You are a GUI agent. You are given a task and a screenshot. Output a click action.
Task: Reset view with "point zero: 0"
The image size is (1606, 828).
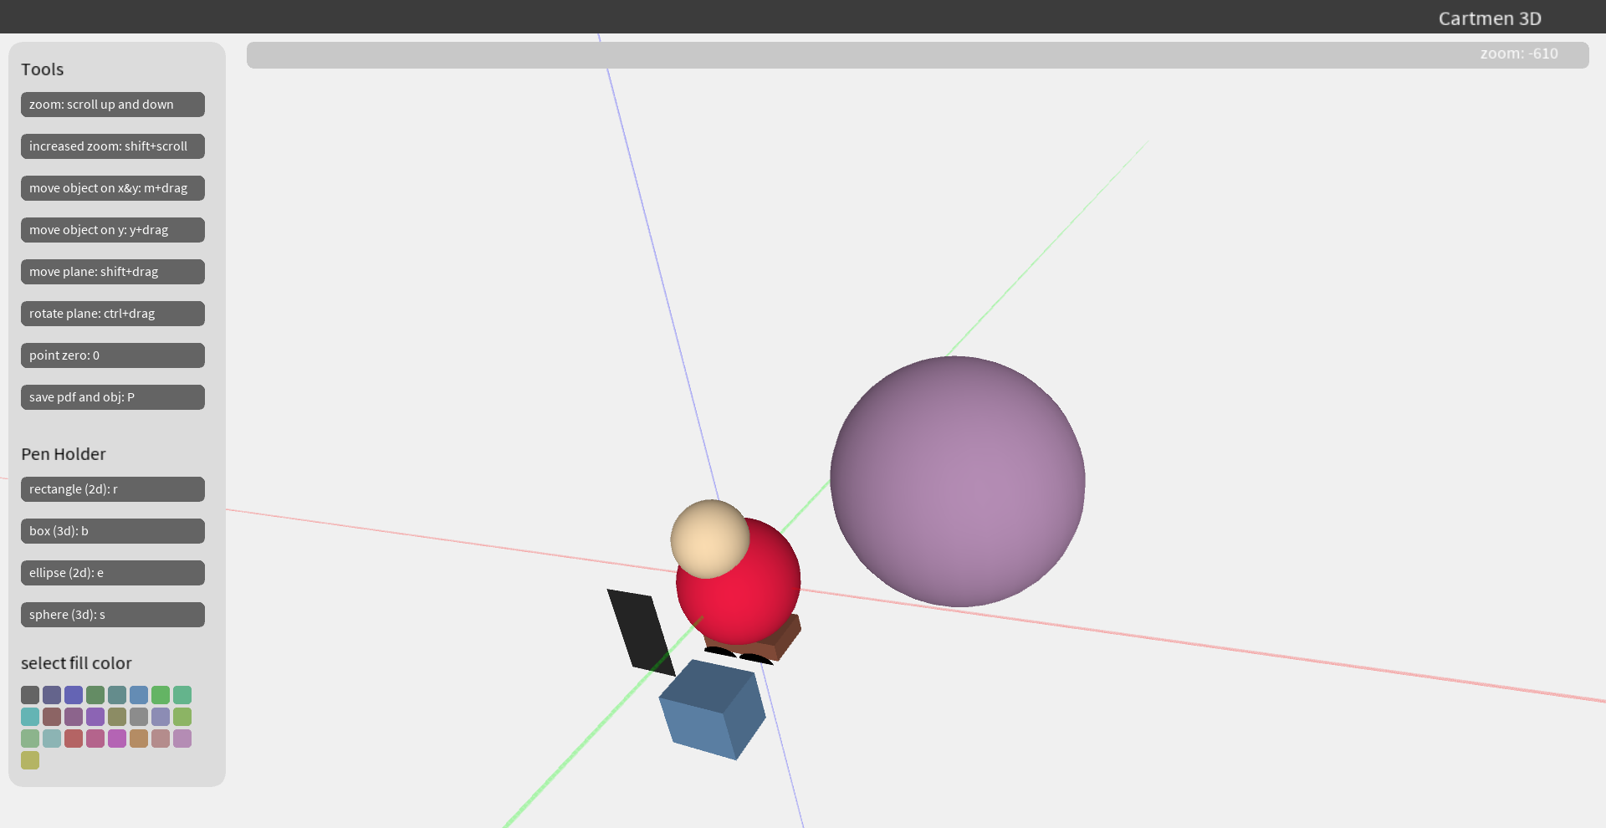tap(112, 355)
